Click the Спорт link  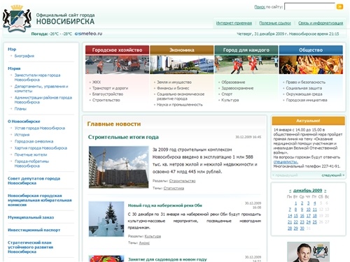pos(227,94)
